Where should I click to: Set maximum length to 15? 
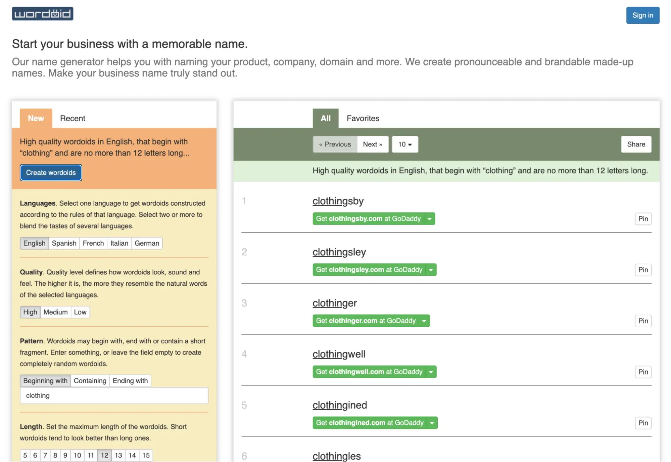point(146,455)
